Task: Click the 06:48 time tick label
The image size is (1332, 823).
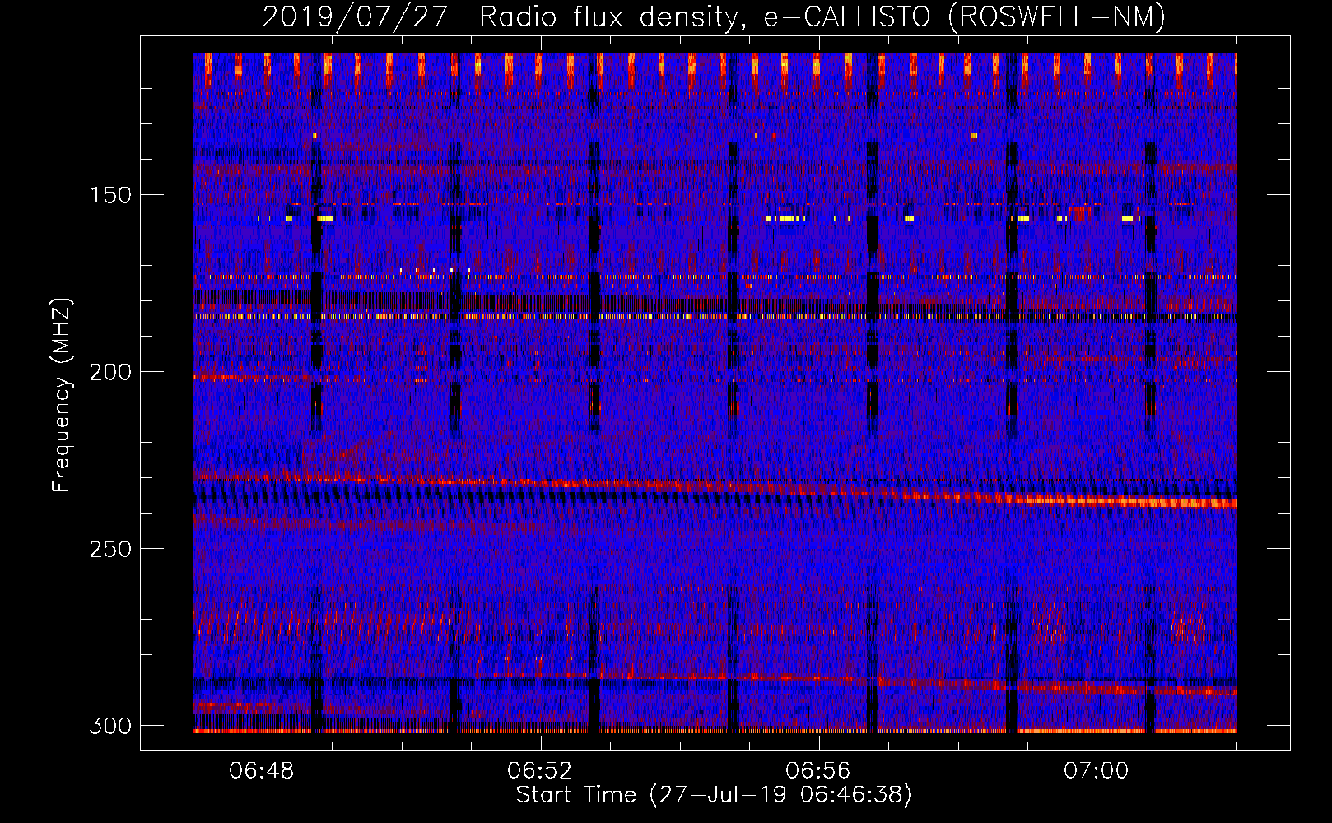Action: pos(262,771)
